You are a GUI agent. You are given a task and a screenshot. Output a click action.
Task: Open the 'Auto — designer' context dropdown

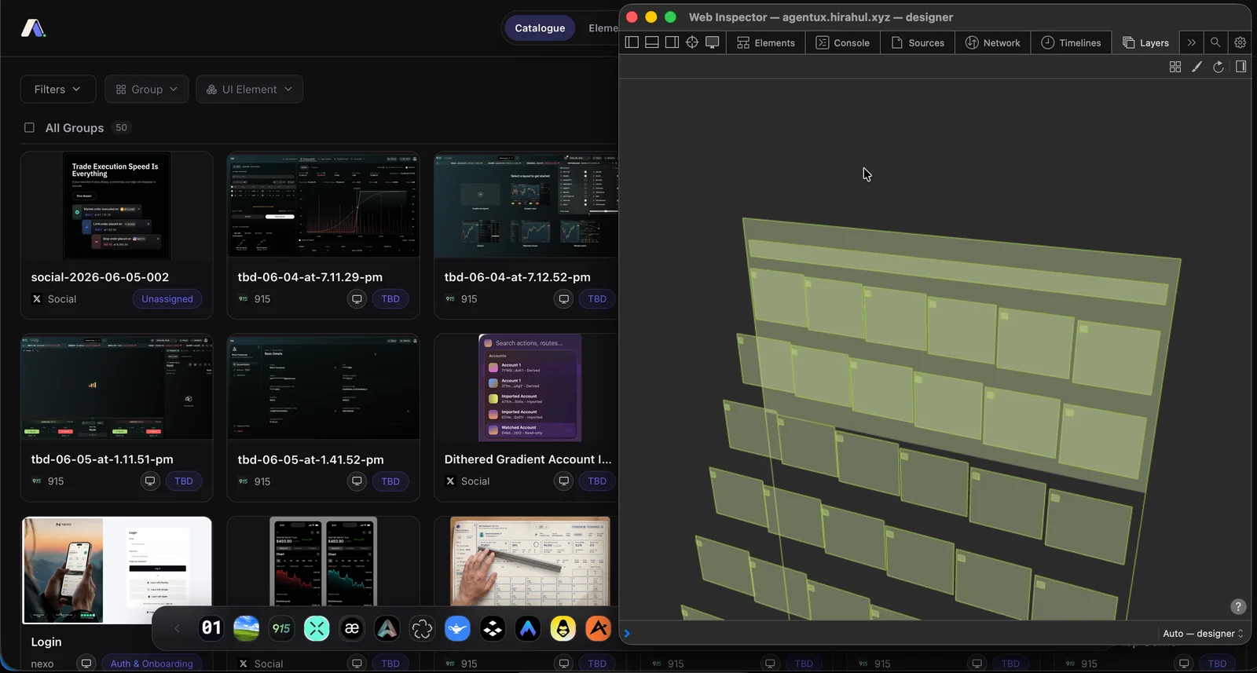pyautogui.click(x=1203, y=633)
